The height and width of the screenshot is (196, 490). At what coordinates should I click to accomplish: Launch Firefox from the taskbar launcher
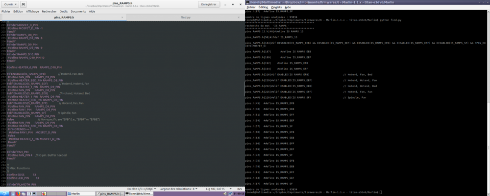pyautogui.click(x=18, y=194)
